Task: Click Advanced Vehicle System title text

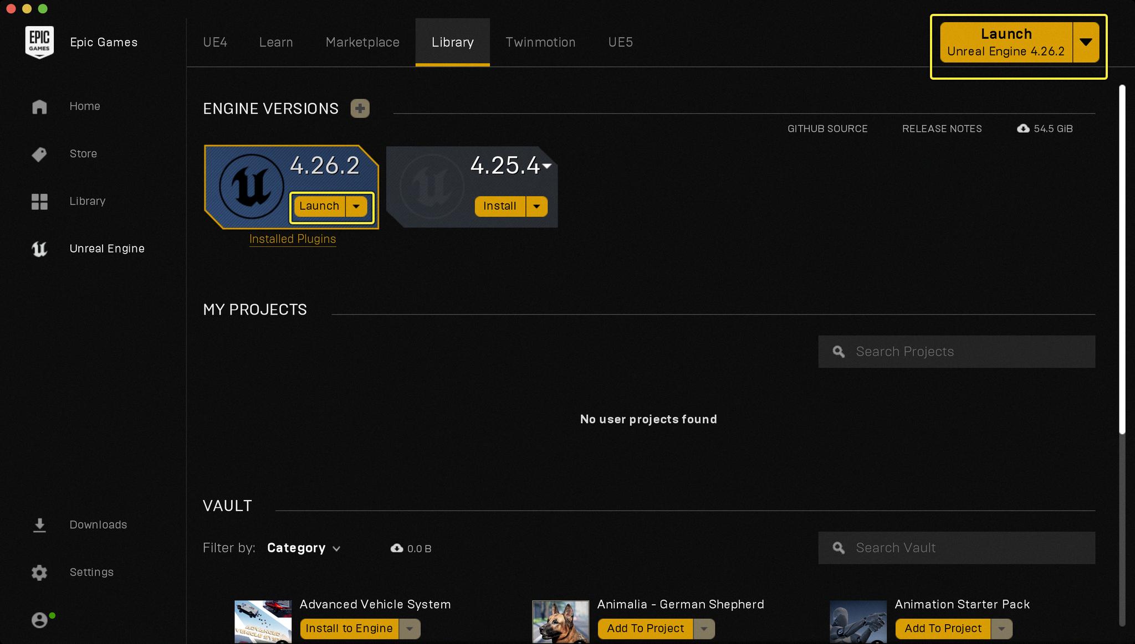Action: pyautogui.click(x=375, y=605)
